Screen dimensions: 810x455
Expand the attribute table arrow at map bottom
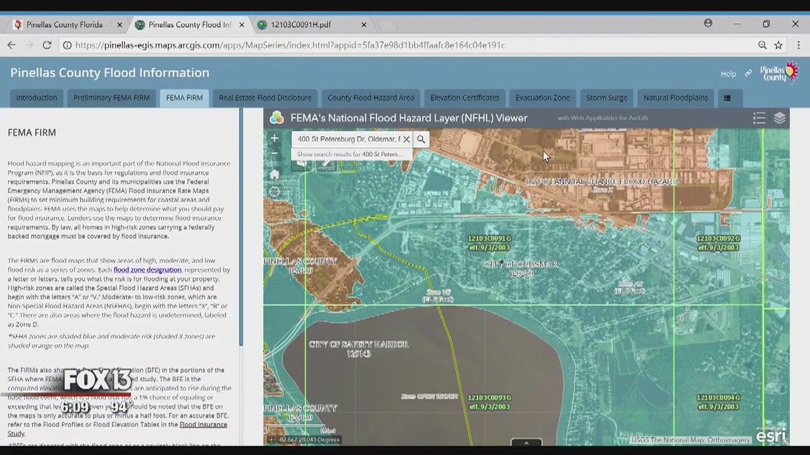(526, 442)
